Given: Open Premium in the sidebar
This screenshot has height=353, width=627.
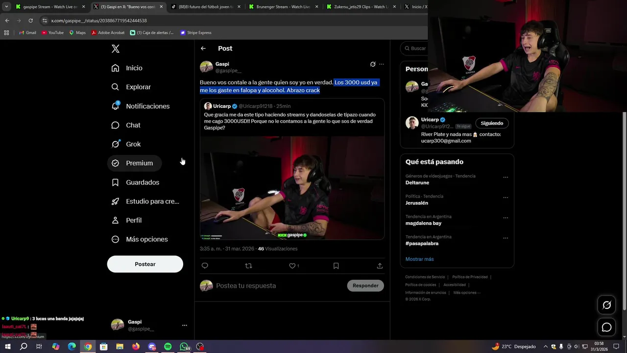Looking at the screenshot, I should (x=134, y=163).
